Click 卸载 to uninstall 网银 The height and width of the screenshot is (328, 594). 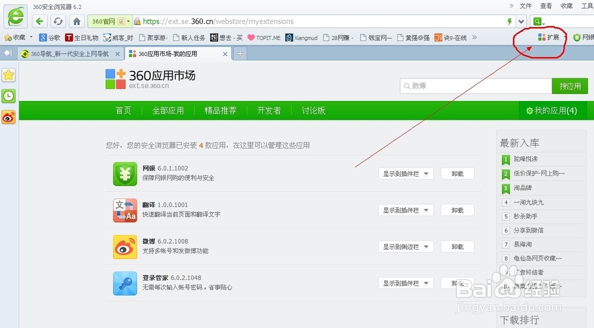(457, 174)
